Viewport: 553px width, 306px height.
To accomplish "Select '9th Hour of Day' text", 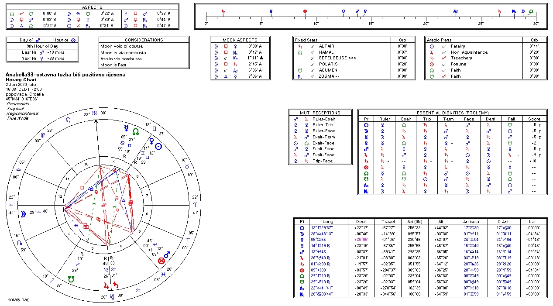I will [42, 46].
